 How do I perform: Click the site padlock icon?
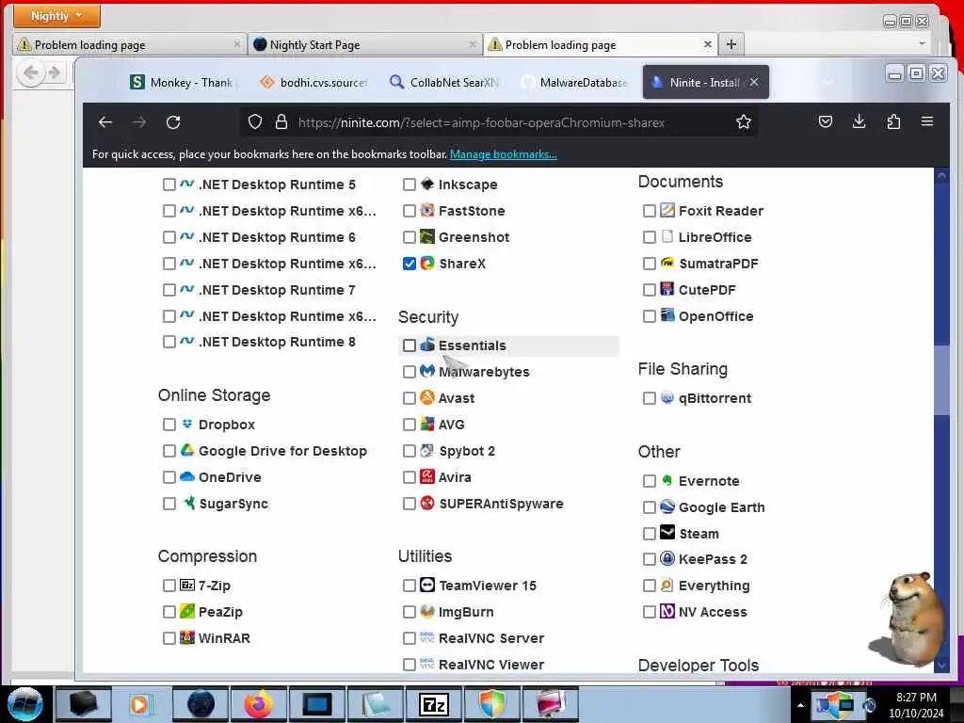click(281, 122)
